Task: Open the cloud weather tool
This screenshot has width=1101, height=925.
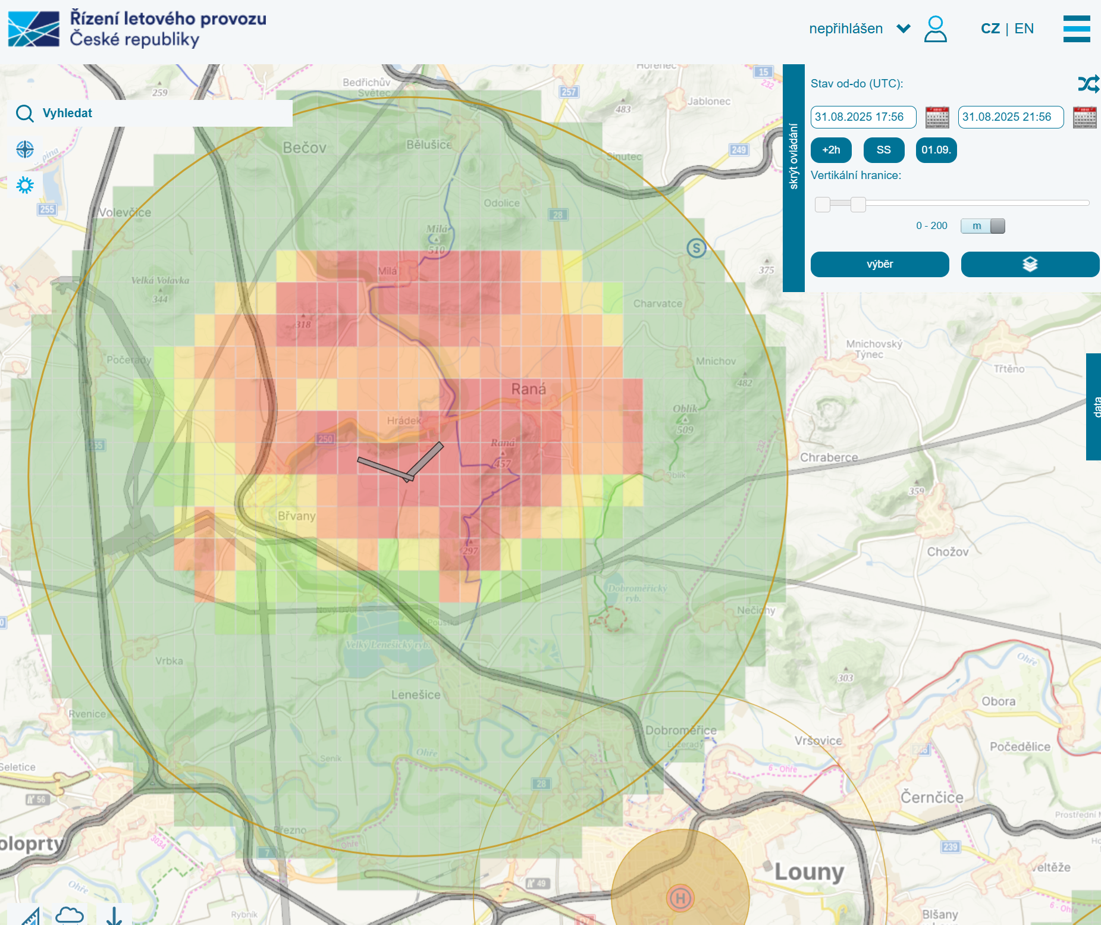Action: (x=70, y=915)
